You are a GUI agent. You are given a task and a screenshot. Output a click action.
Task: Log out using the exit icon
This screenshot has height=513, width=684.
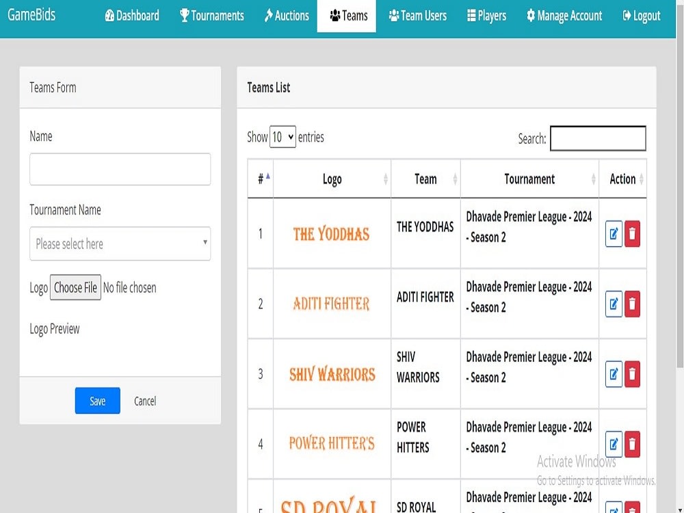pos(627,16)
